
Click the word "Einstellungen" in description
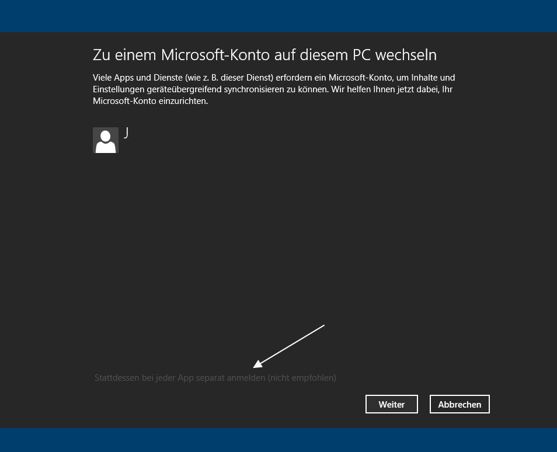click(119, 89)
